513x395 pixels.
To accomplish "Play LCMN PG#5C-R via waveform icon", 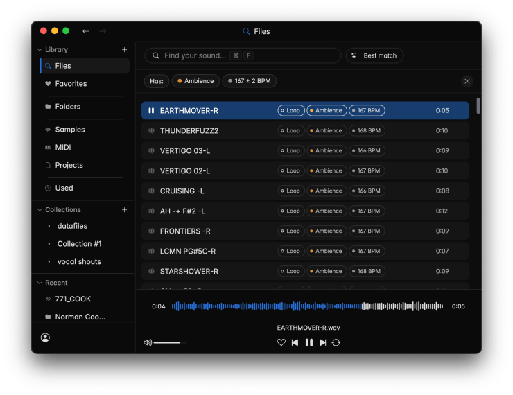I will 151,251.
